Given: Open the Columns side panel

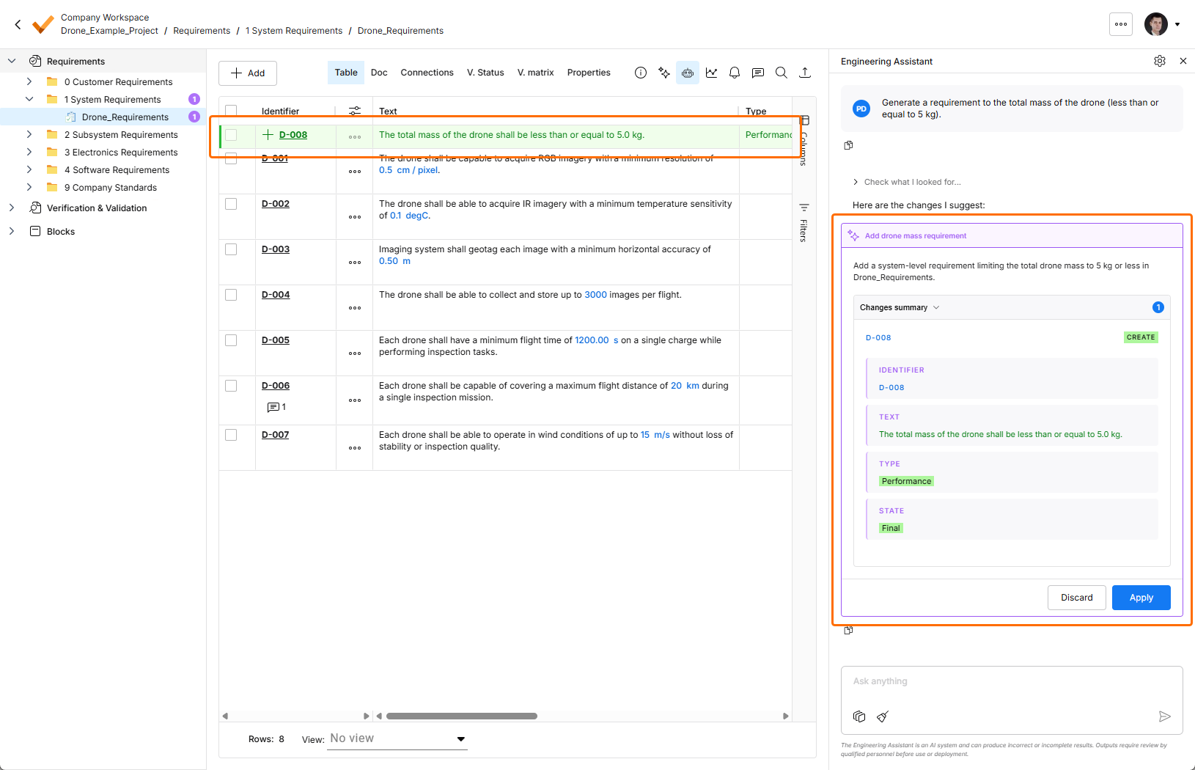Looking at the screenshot, I should tap(804, 141).
